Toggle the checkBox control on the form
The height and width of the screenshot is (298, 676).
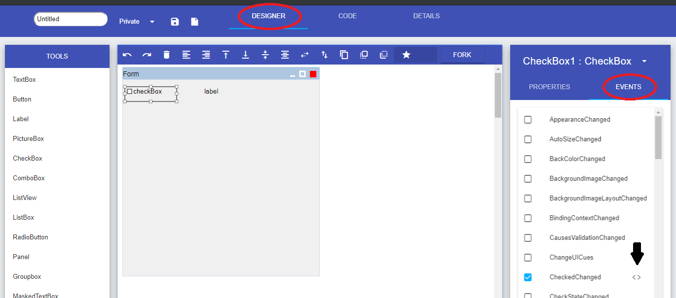(129, 92)
